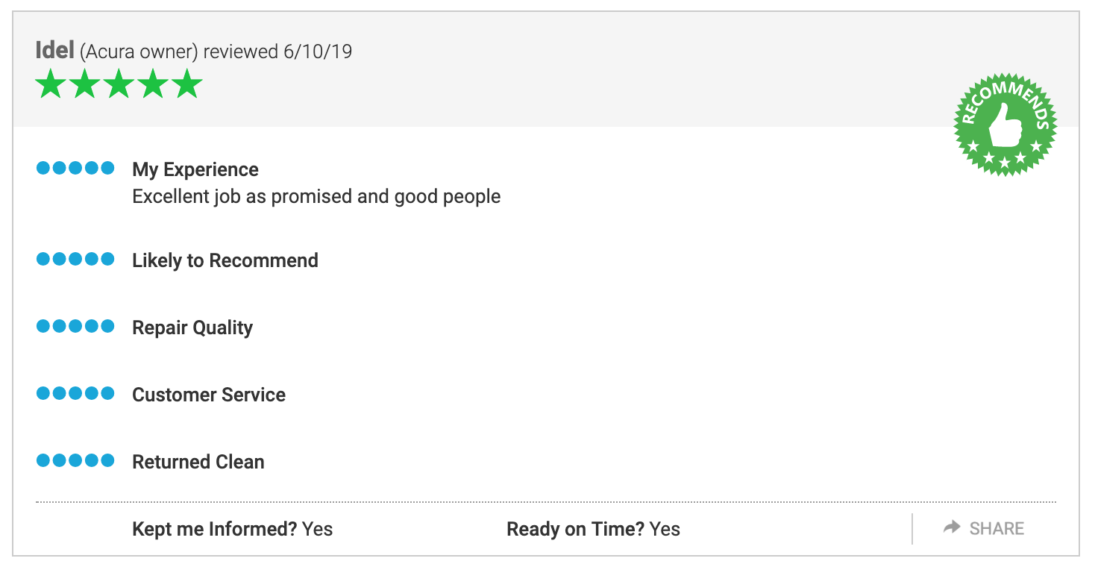This screenshot has height=567, width=1095.
Task: Click the green Recommends thumbs-up badge
Action: [1005, 125]
